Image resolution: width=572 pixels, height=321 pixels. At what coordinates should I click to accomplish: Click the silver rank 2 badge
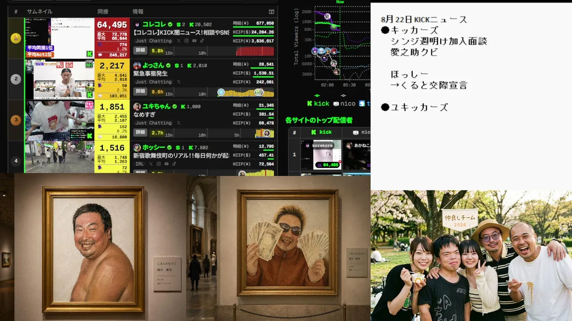coord(16,79)
